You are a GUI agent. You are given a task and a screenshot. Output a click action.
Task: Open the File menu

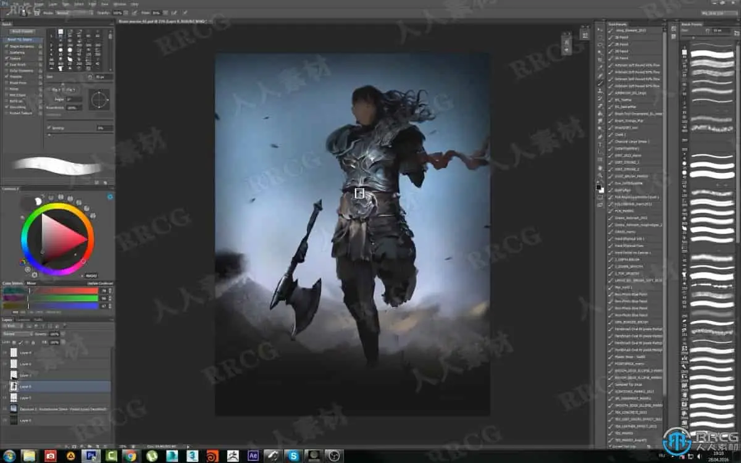click(x=17, y=4)
